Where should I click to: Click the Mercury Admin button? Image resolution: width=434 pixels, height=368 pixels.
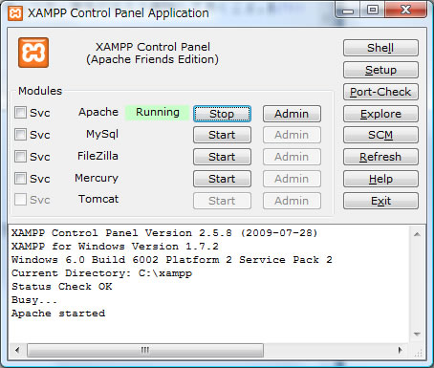292,179
